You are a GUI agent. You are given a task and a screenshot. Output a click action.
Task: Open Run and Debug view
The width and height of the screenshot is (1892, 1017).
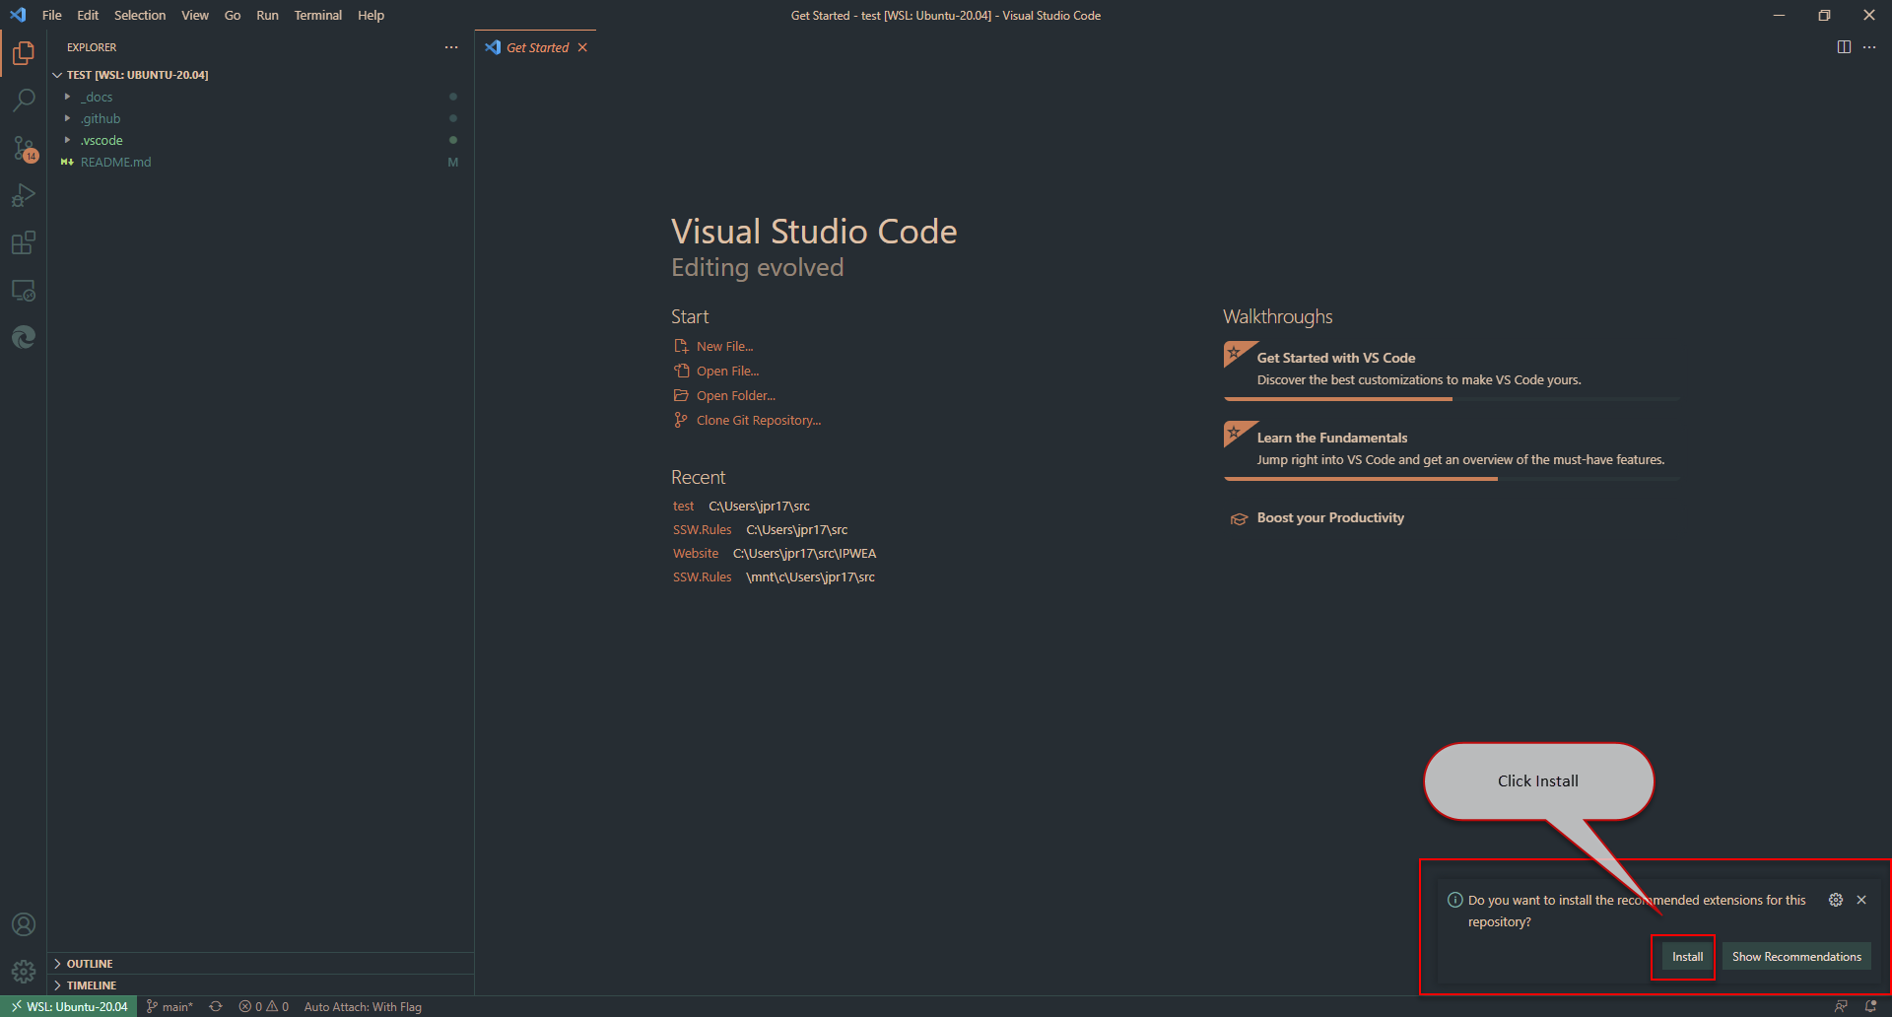click(24, 195)
